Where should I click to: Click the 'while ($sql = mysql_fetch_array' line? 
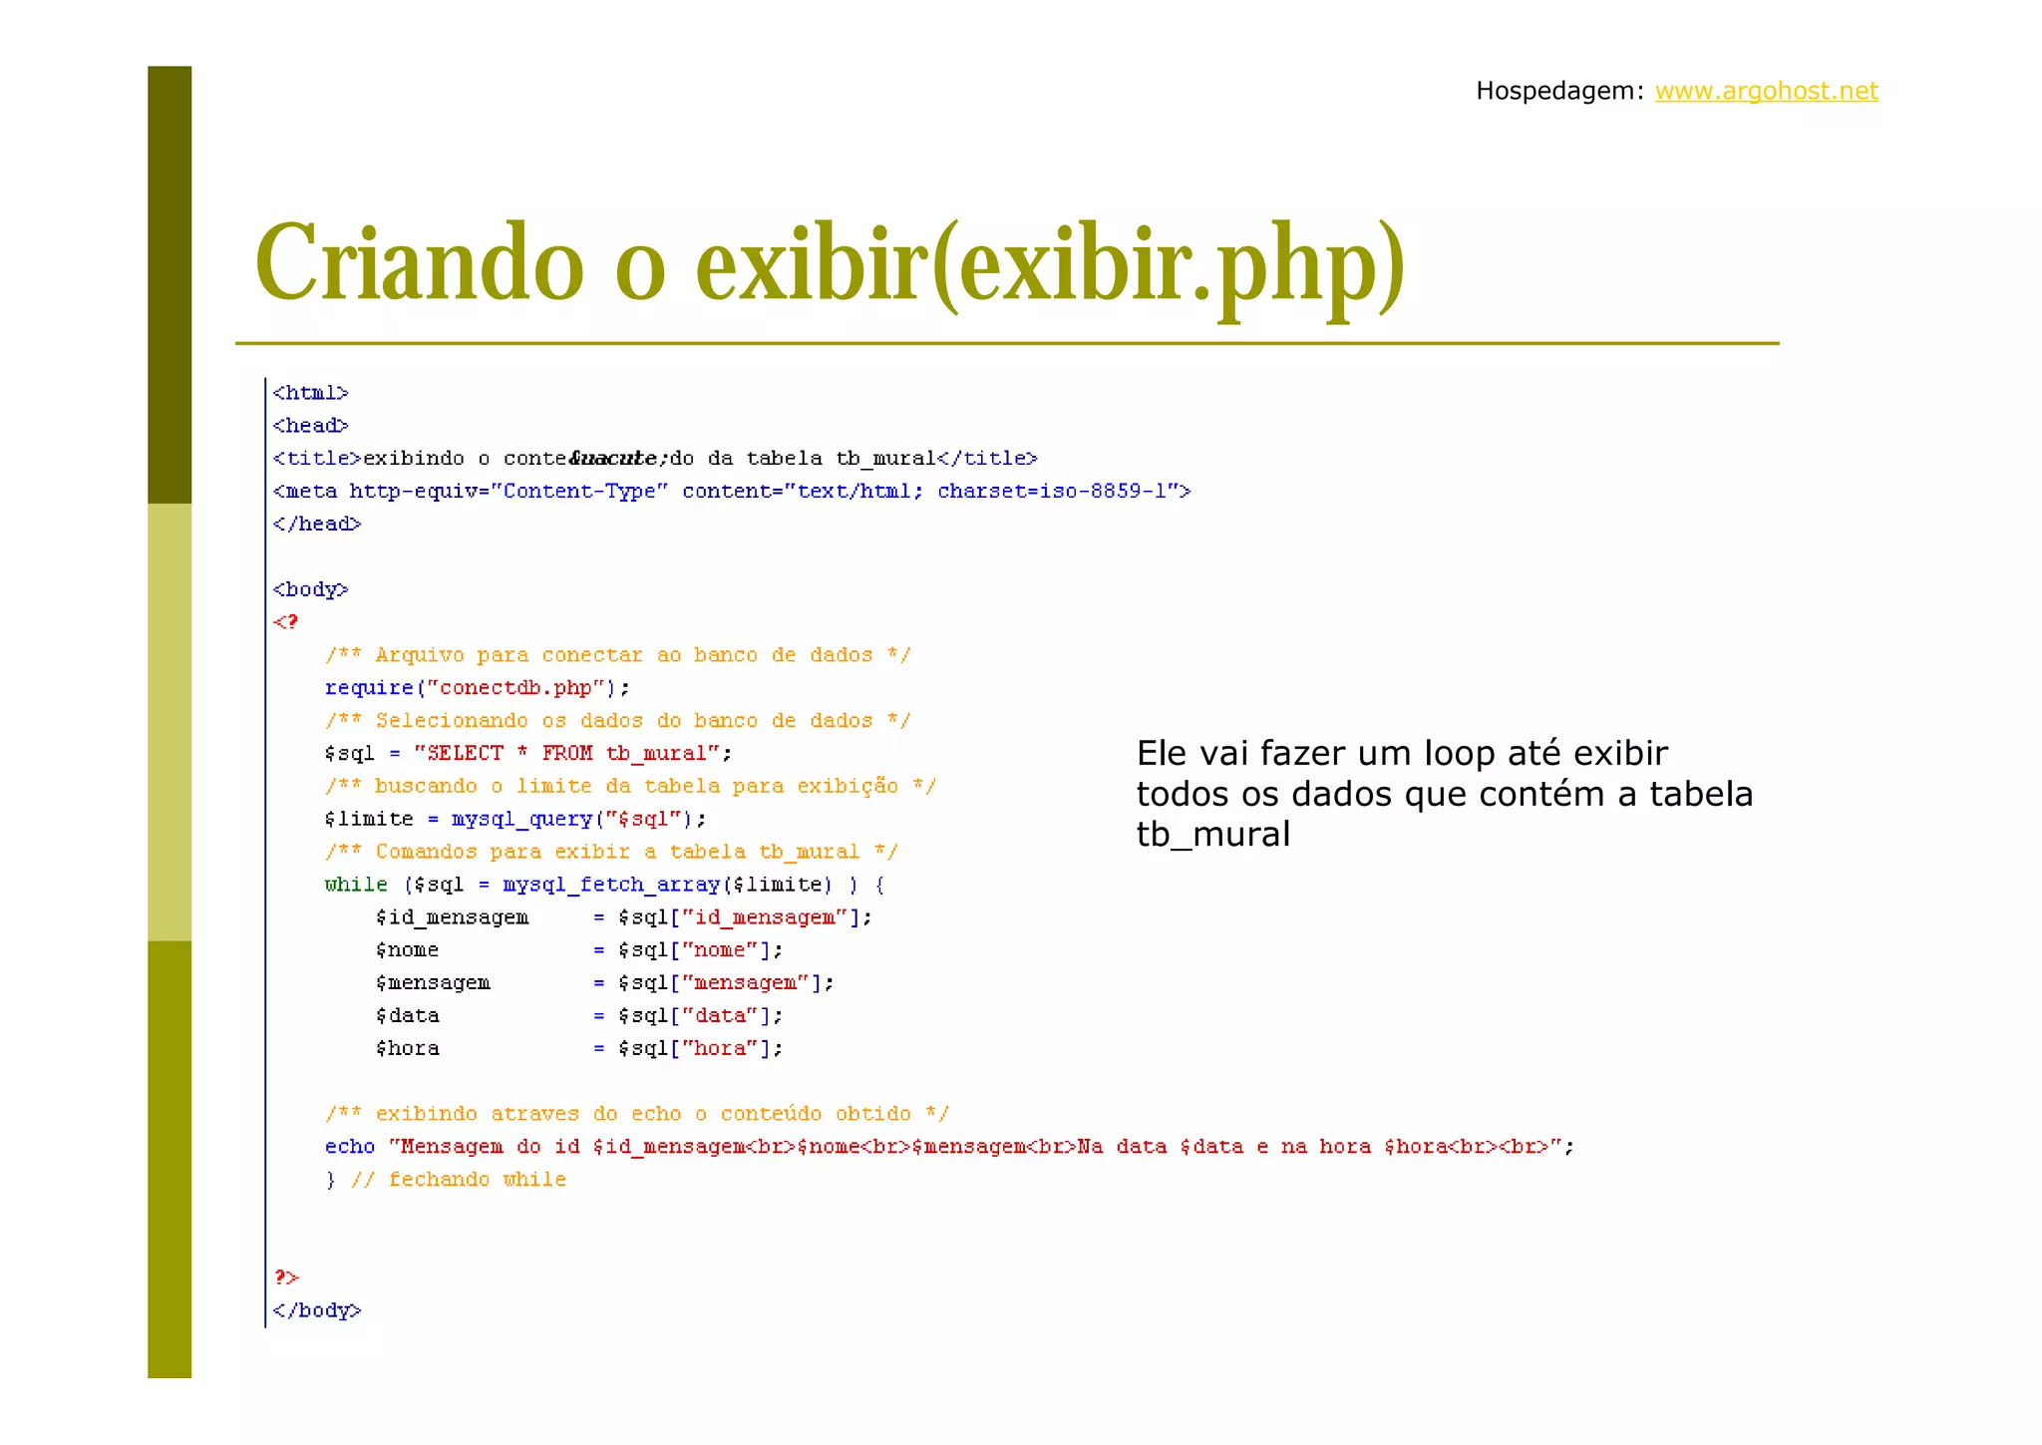pyautogui.click(x=604, y=886)
